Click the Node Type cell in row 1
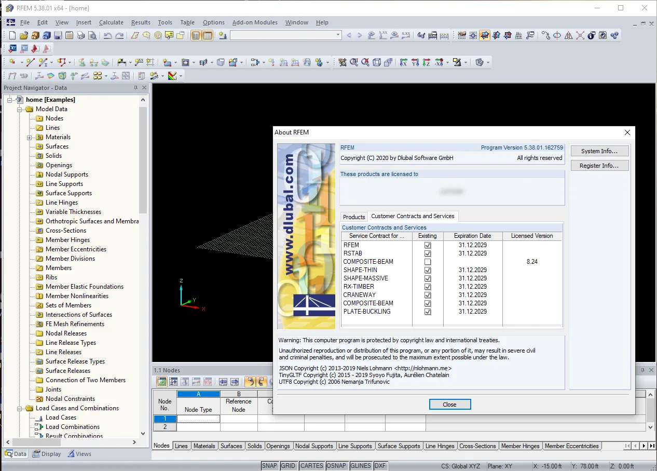657x471 pixels. click(x=198, y=419)
